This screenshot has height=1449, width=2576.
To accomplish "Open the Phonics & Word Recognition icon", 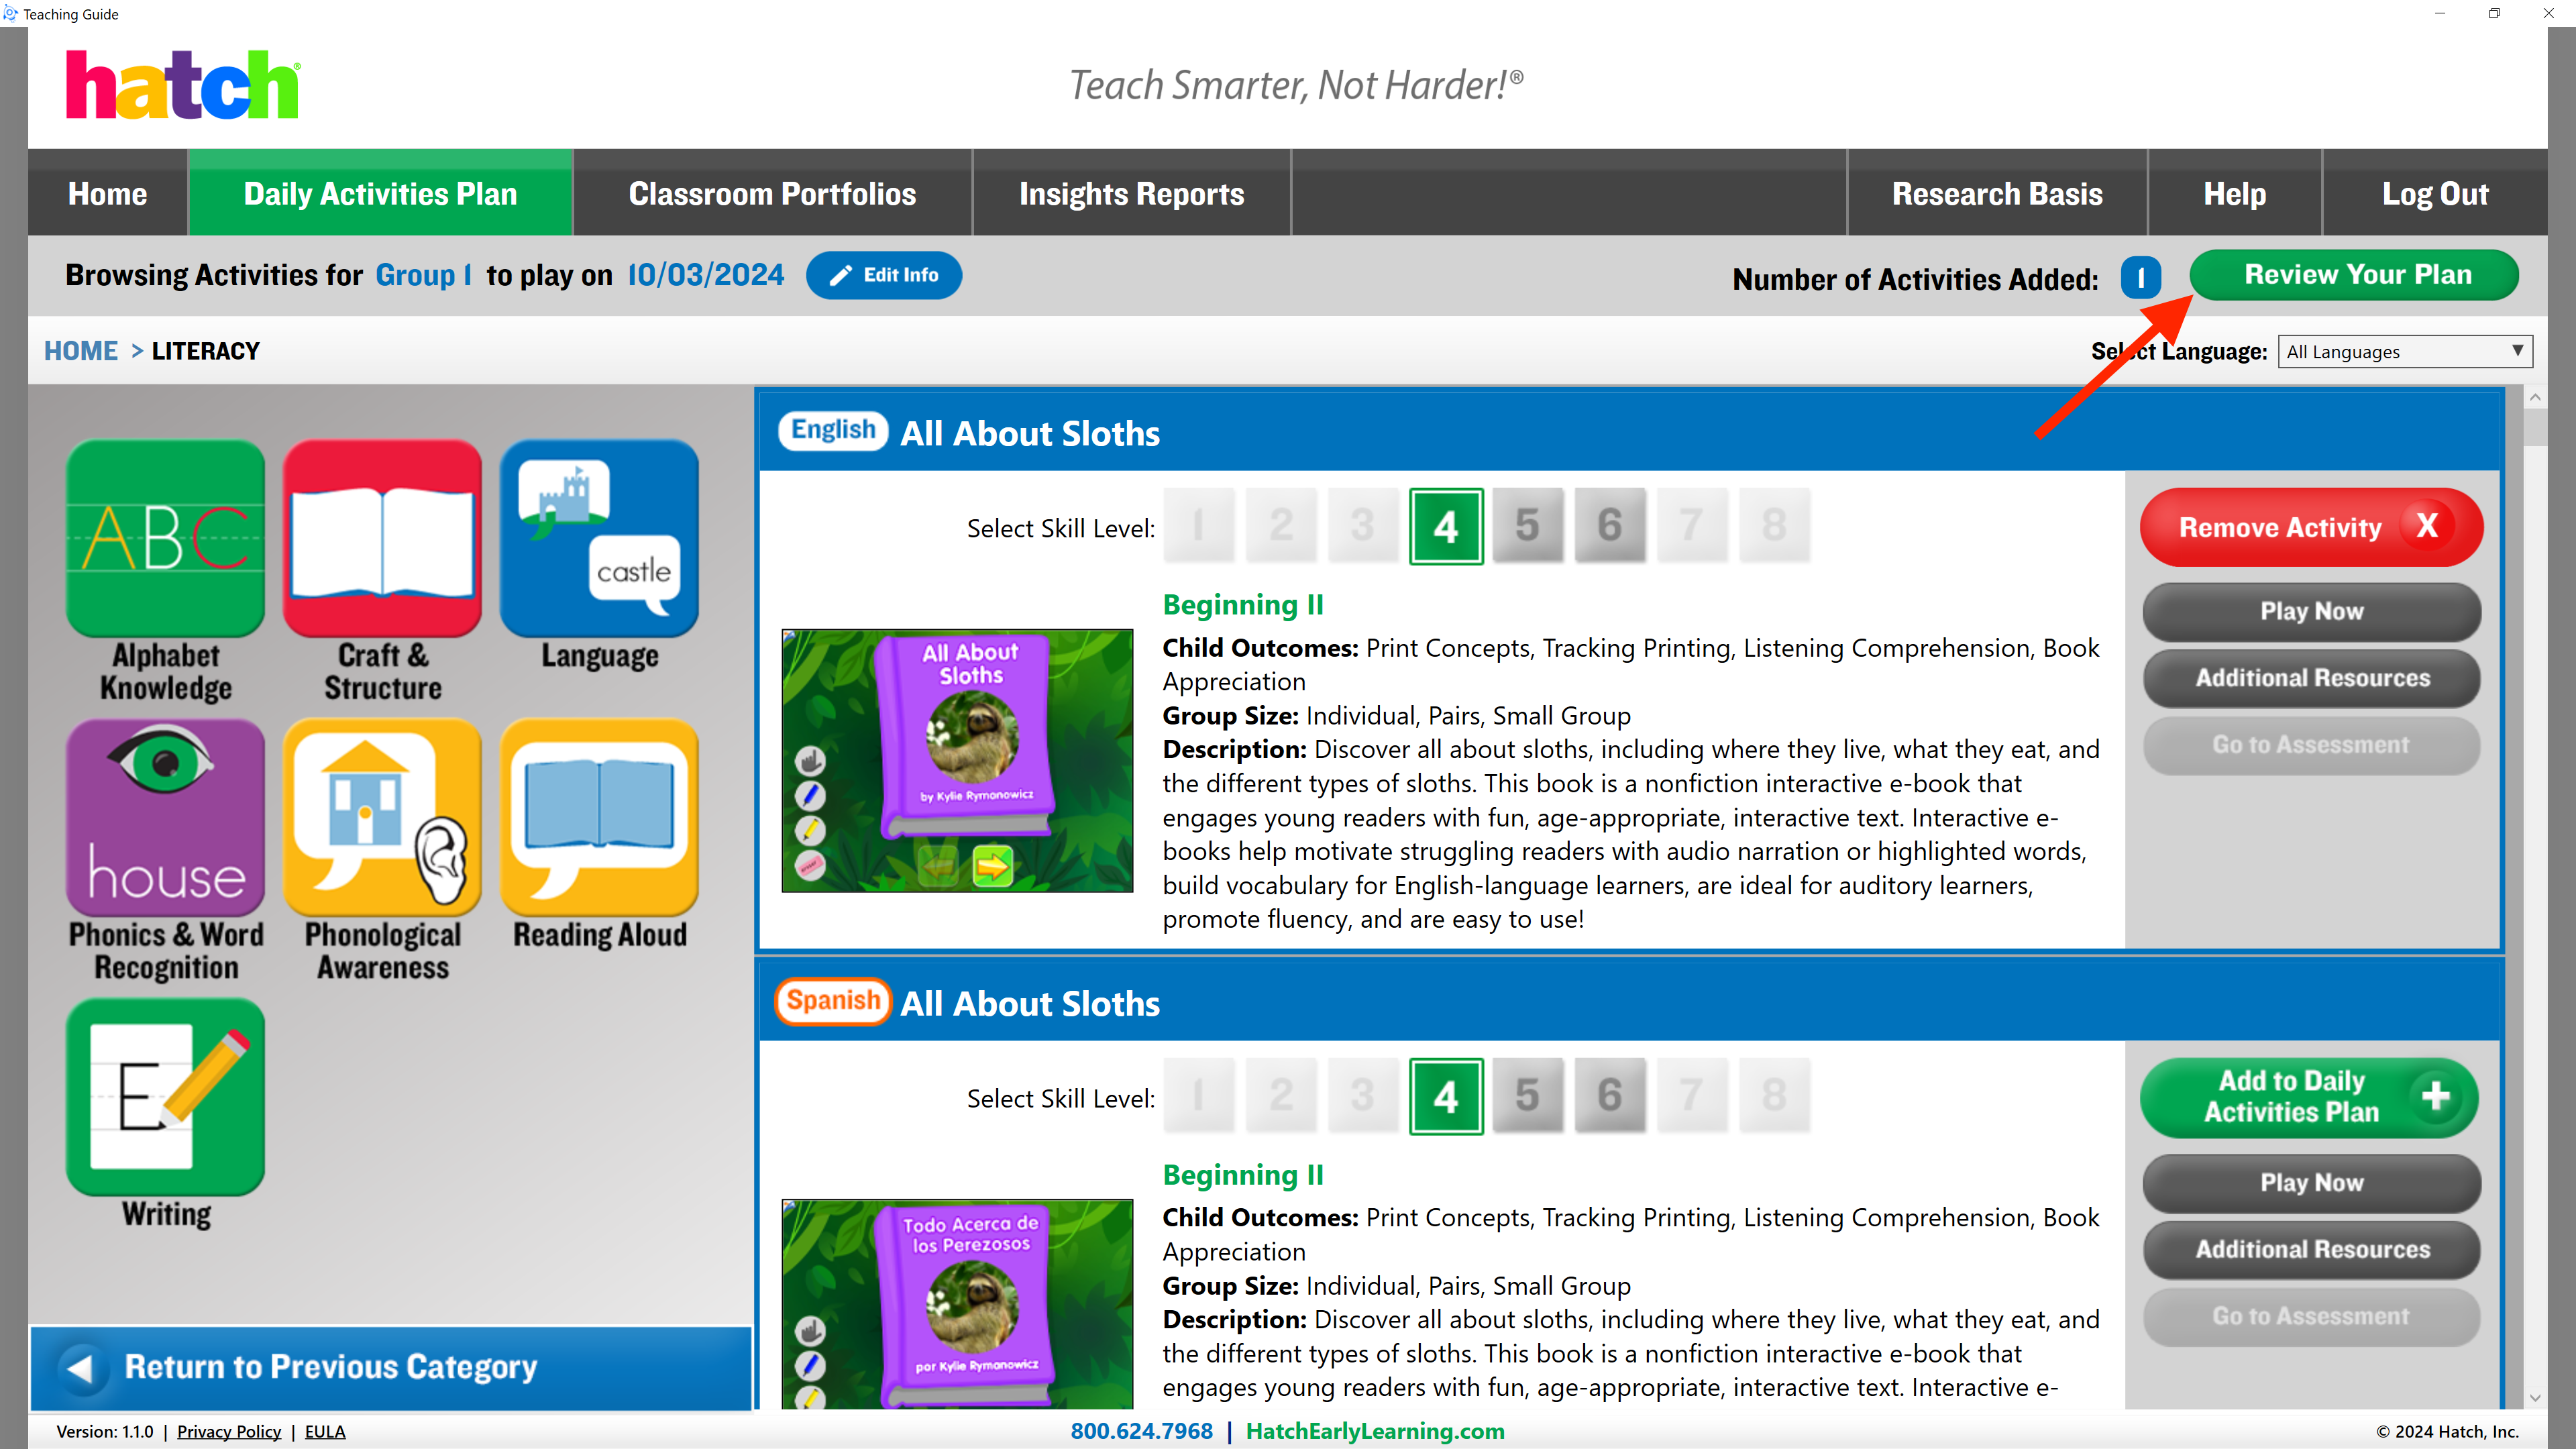I will coord(165,817).
